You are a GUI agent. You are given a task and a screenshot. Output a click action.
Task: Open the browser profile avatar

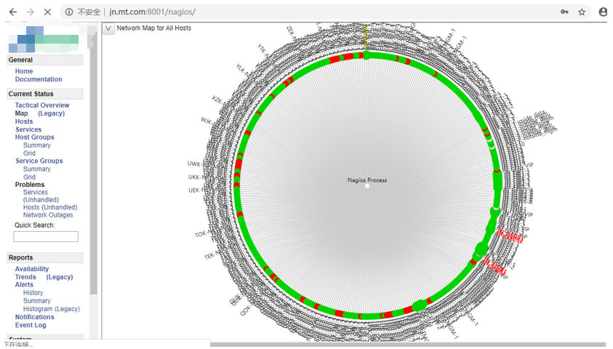pos(604,12)
